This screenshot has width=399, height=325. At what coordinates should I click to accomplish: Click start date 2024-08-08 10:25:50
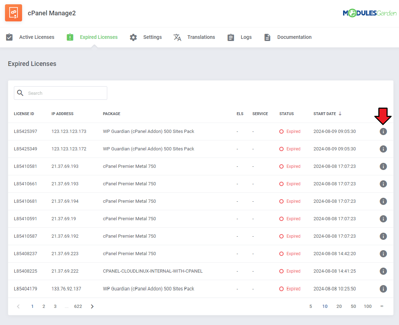click(x=335, y=289)
